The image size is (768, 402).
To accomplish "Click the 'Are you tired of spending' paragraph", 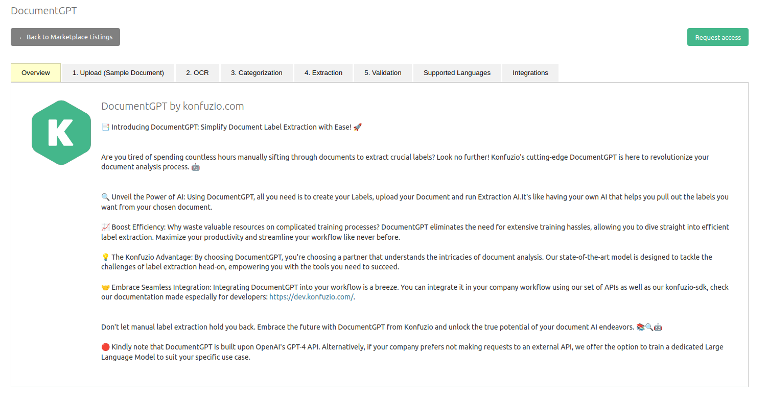I will coord(405,162).
